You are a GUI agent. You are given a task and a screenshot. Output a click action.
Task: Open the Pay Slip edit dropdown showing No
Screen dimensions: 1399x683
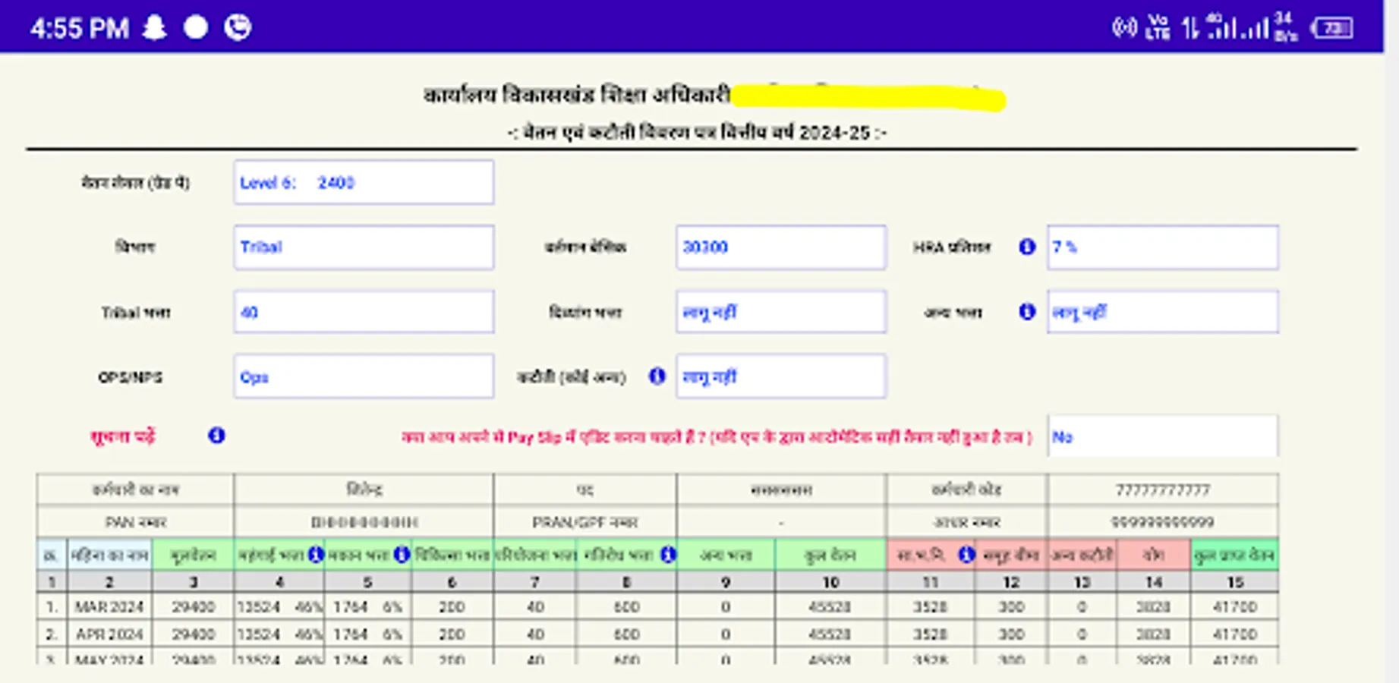tap(1163, 435)
